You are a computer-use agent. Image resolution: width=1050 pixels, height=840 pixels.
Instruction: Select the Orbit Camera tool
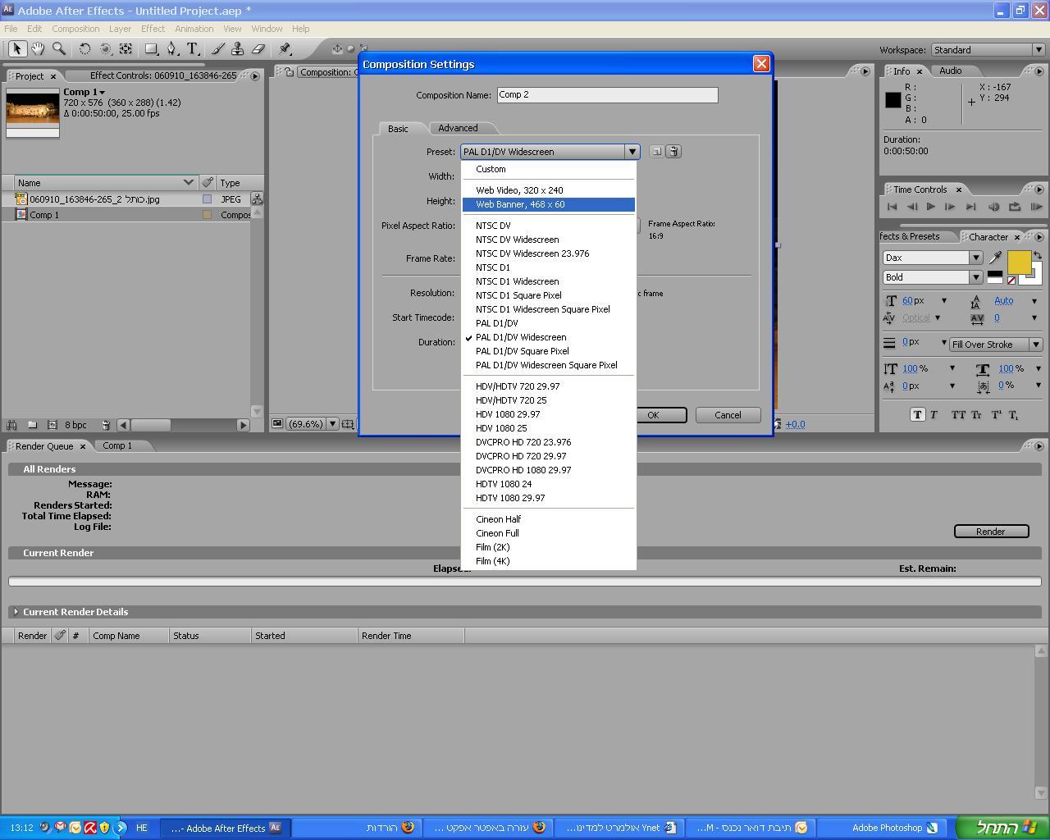tap(105, 49)
